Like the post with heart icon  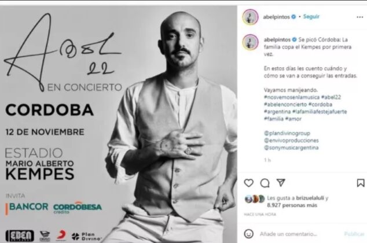coord(248,183)
